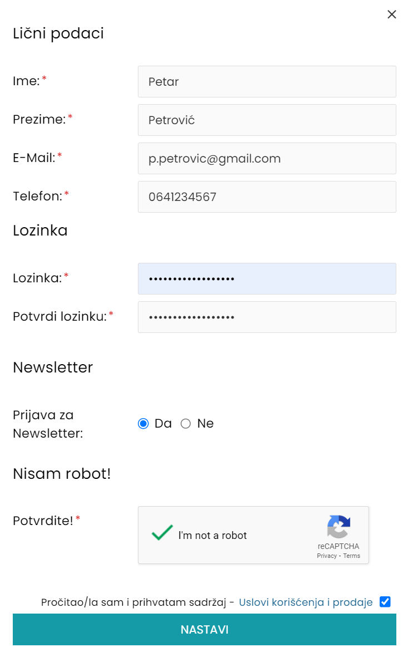Focus the E-Mail input field
This screenshot has height=657, width=408.
267,159
